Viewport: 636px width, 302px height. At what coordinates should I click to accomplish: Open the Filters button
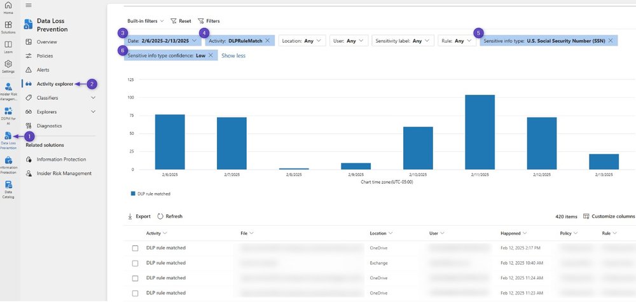pyautogui.click(x=209, y=21)
